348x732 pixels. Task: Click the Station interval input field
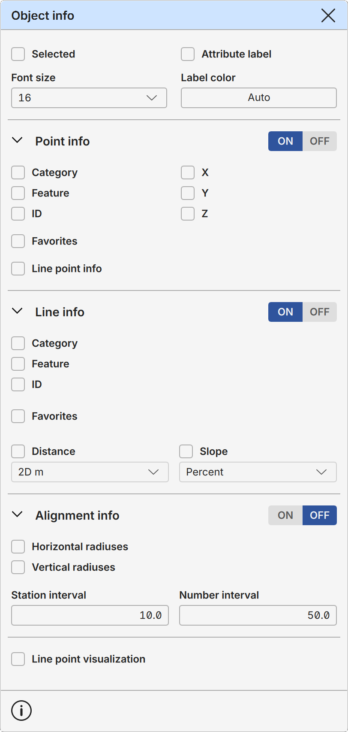[x=90, y=615]
